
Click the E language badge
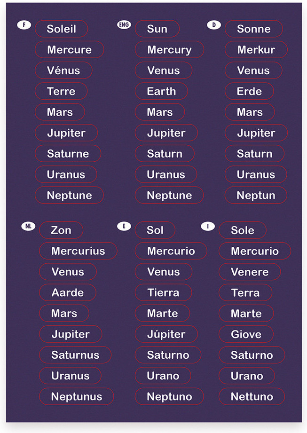tap(124, 227)
